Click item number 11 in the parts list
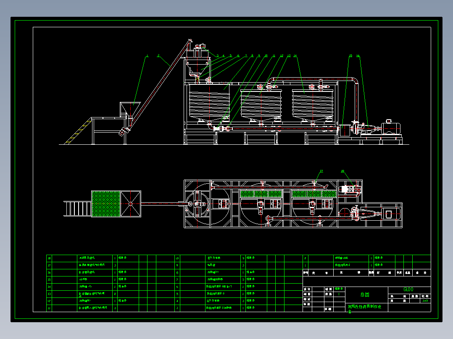This screenshot has height=339, width=453. point(49,308)
